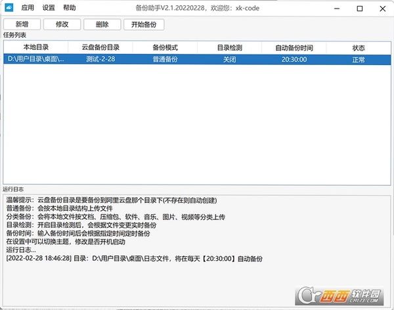The image size is (394, 310).
Task: Select the 关闭 cell in the task row
Action: 229,59
